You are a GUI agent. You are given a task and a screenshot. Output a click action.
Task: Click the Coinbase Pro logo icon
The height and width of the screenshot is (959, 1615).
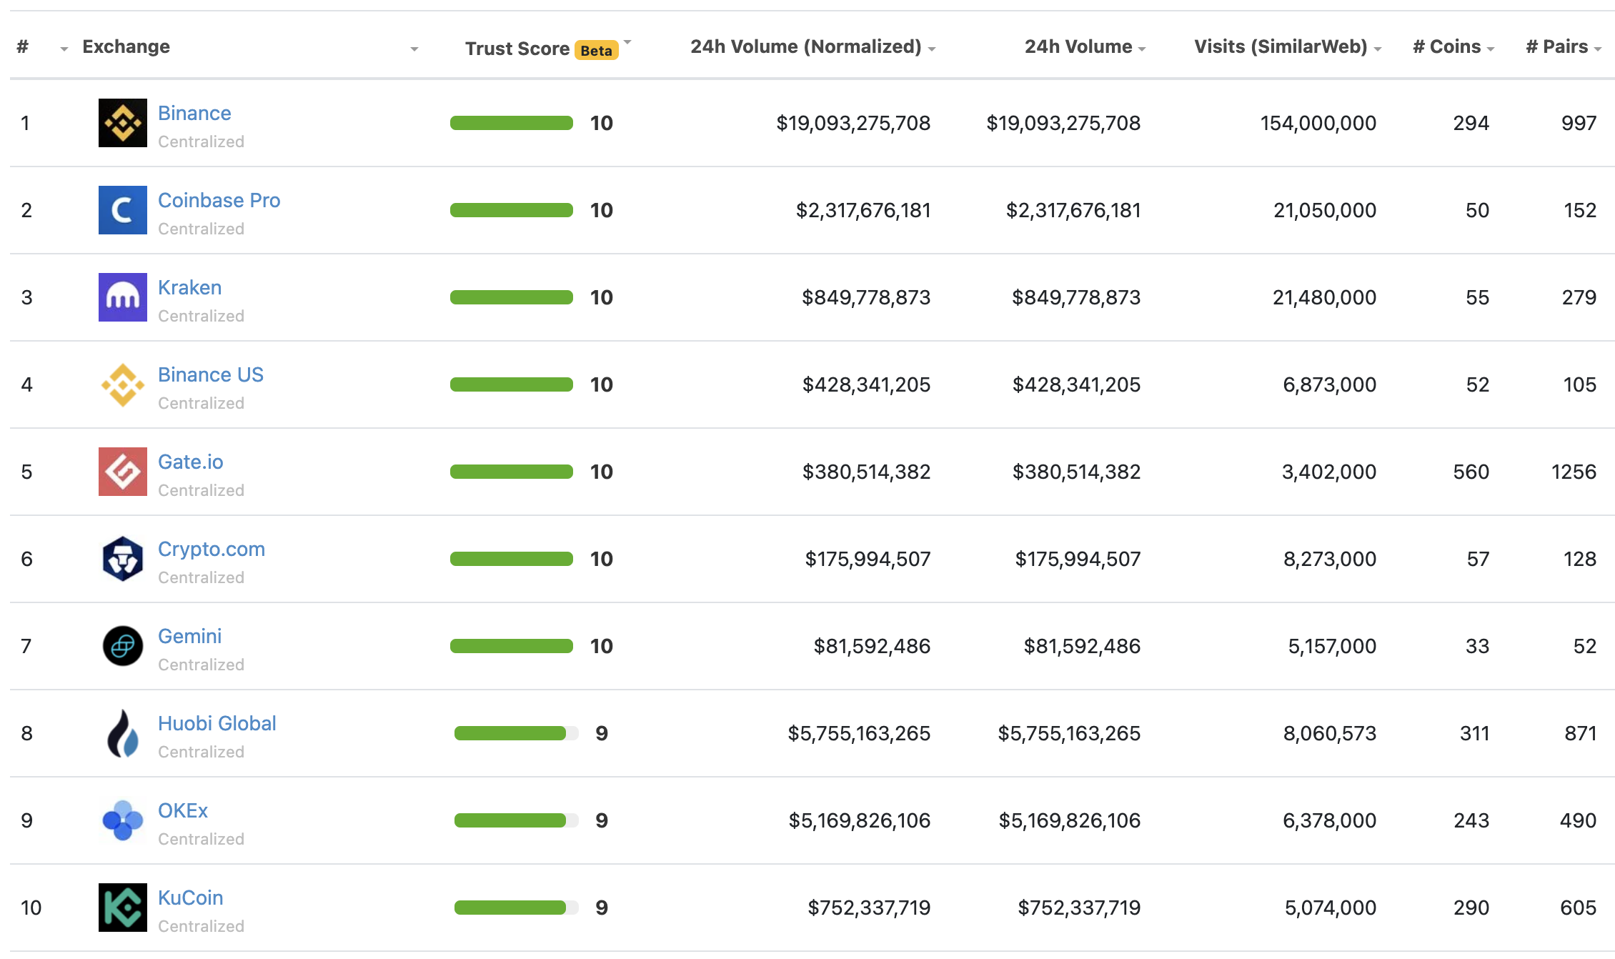click(123, 210)
